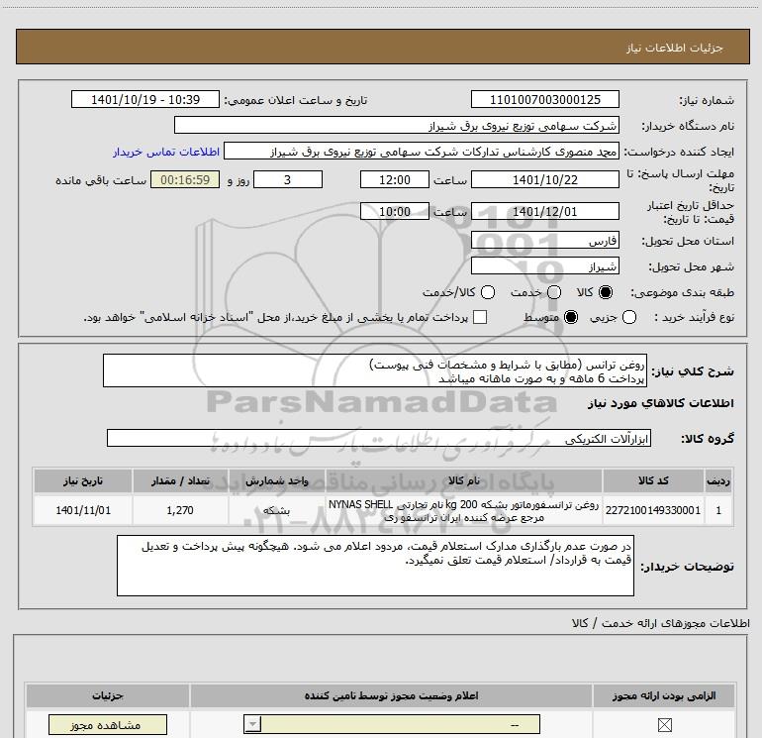Open the license status dropdown
The height and width of the screenshot is (738, 762).
pyautogui.click(x=392, y=724)
